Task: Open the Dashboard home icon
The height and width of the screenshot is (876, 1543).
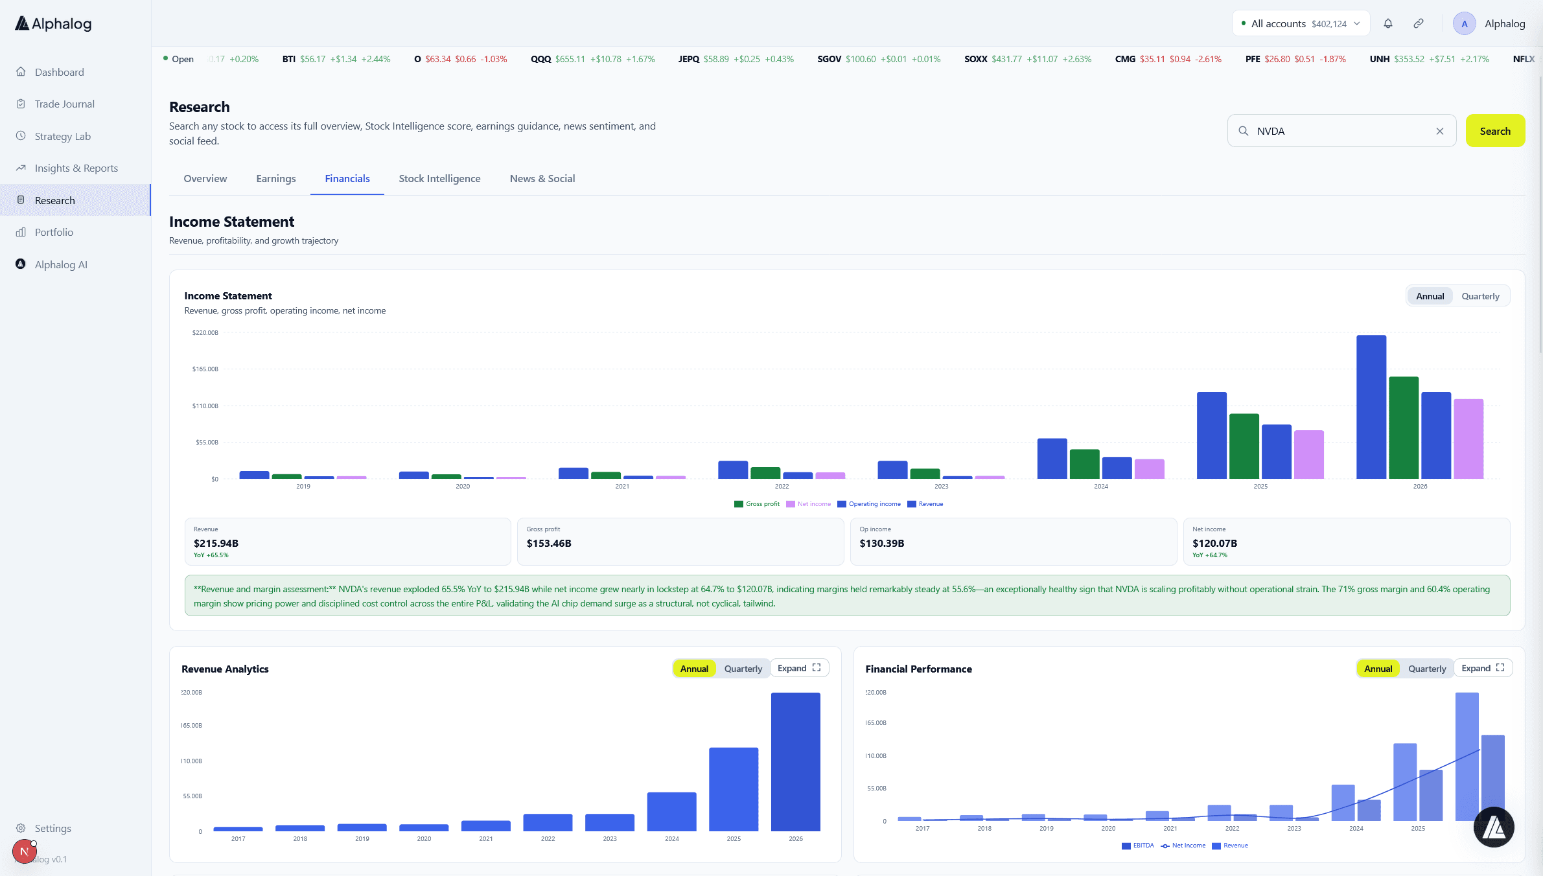Action: (21, 72)
